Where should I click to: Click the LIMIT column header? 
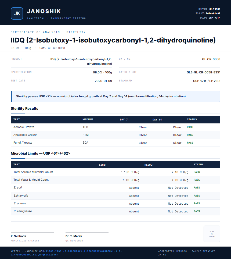[103, 165]
